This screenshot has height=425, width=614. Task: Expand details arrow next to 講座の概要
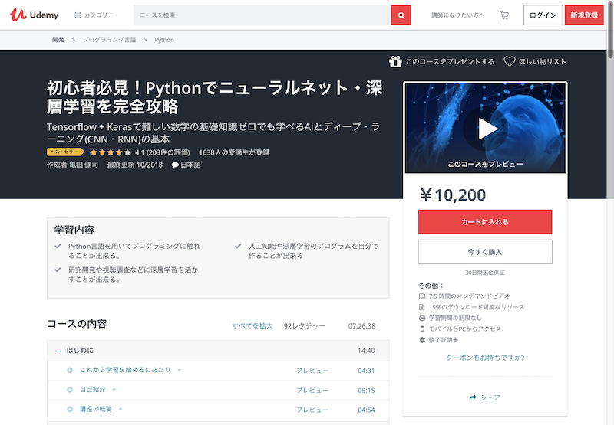pyautogui.click(x=120, y=409)
